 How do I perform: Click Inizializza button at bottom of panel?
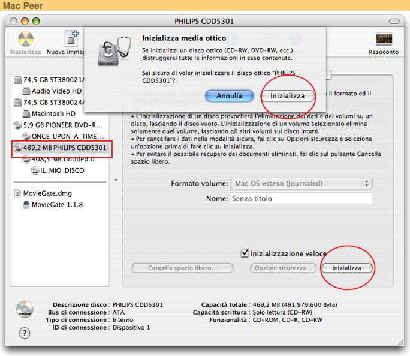[x=346, y=268]
